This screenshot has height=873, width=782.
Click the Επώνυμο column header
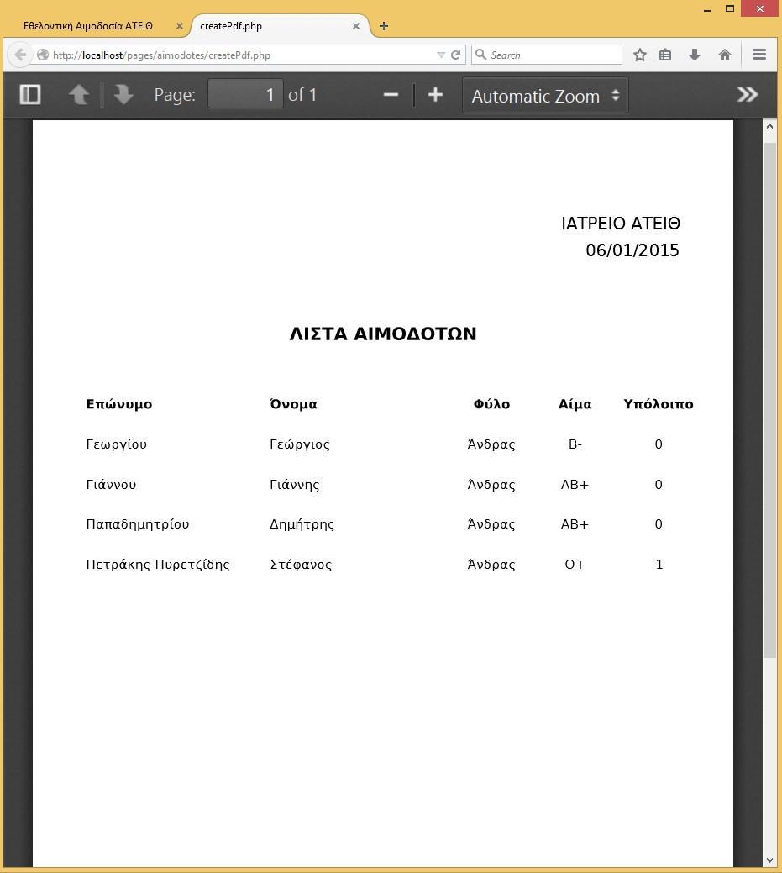[119, 404]
